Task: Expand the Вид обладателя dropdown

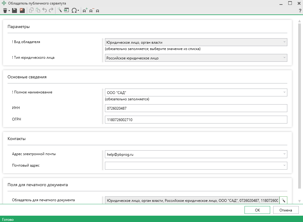Action: [284, 42]
